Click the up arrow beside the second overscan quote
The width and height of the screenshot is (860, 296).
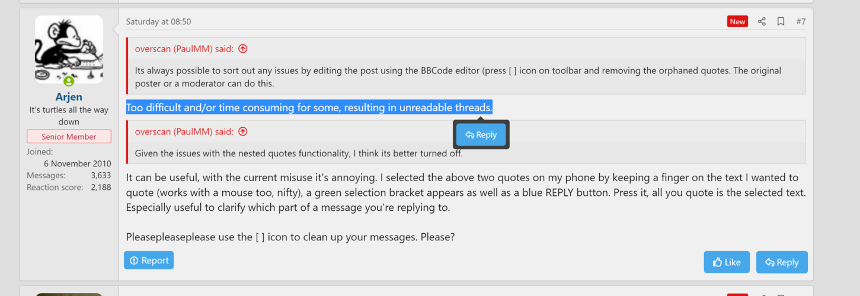pos(242,131)
